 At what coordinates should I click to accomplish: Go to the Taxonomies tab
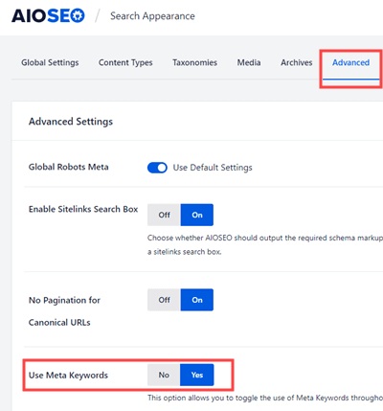pos(195,62)
